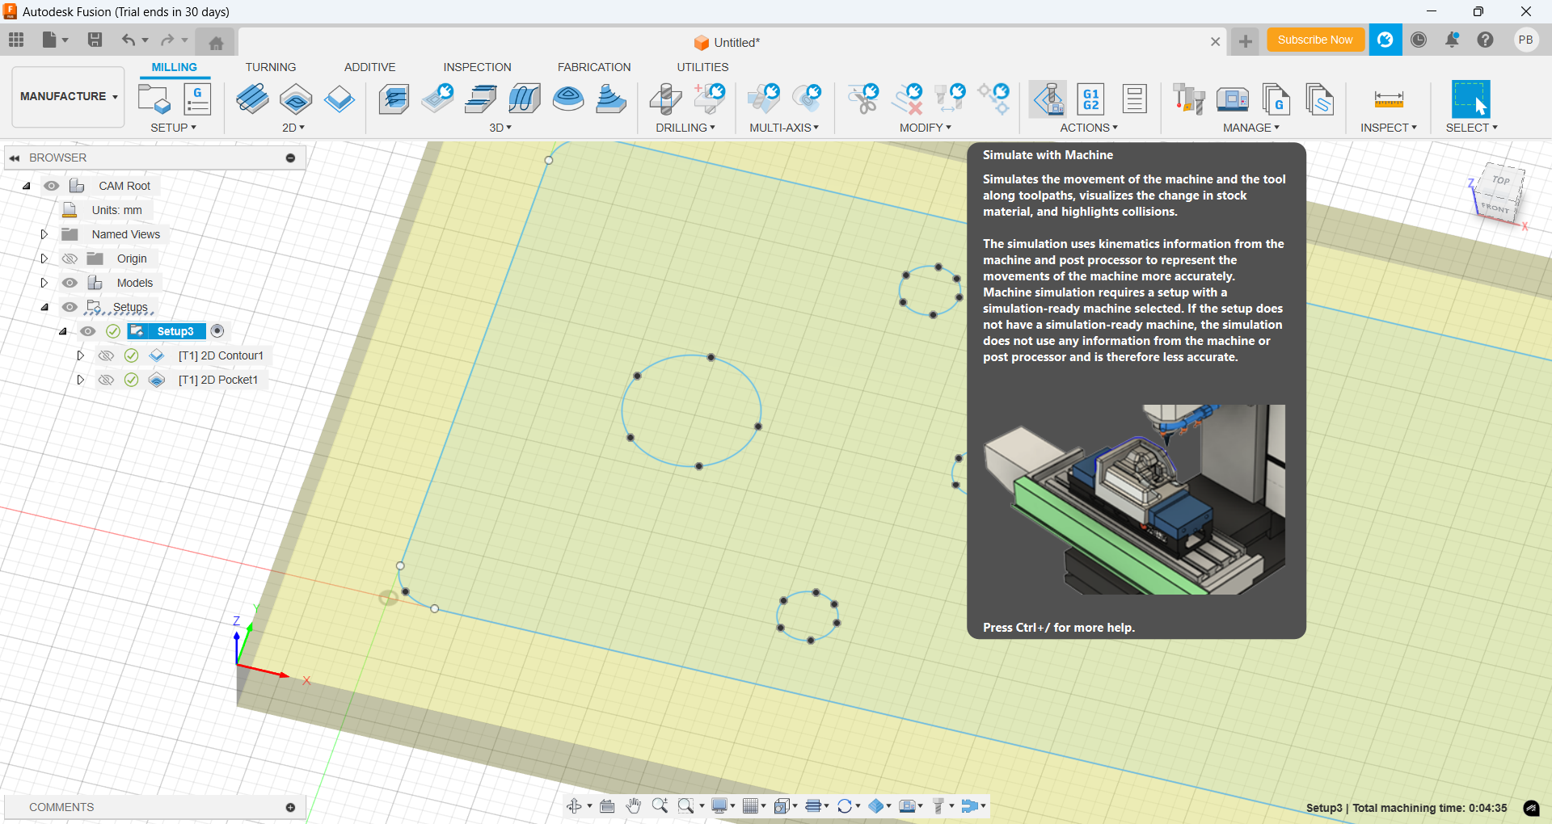Open the Help question mark icon

point(1485,40)
